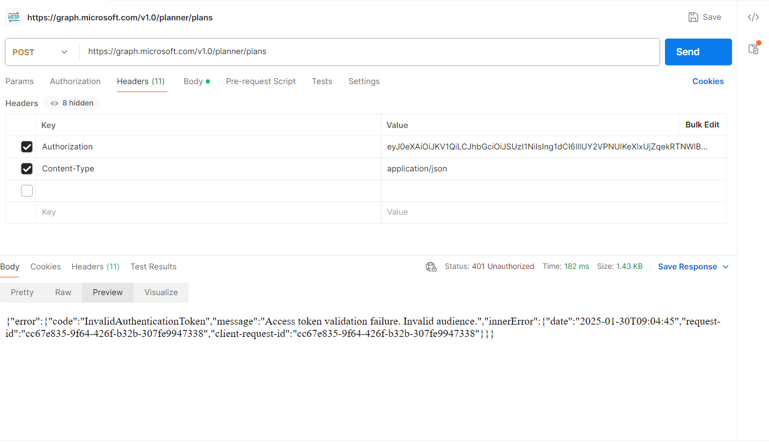Open the request Body tab

(x=196, y=81)
